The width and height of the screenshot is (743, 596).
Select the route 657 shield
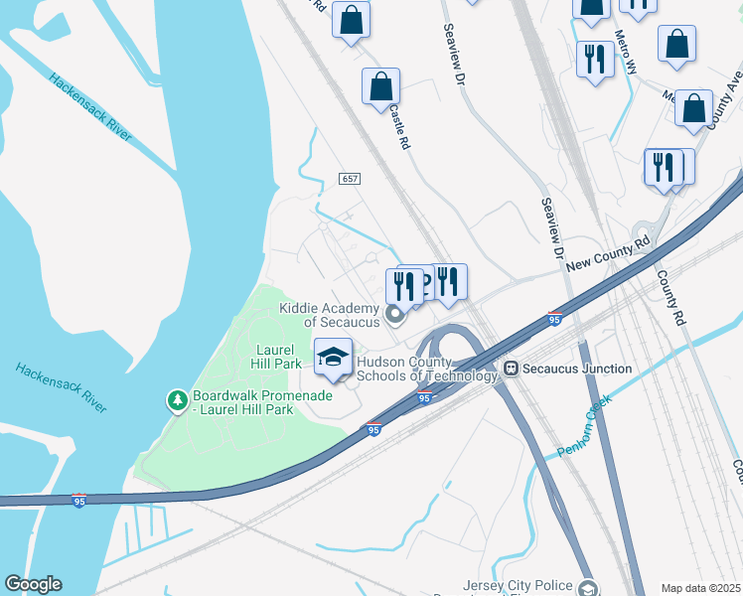(x=350, y=179)
